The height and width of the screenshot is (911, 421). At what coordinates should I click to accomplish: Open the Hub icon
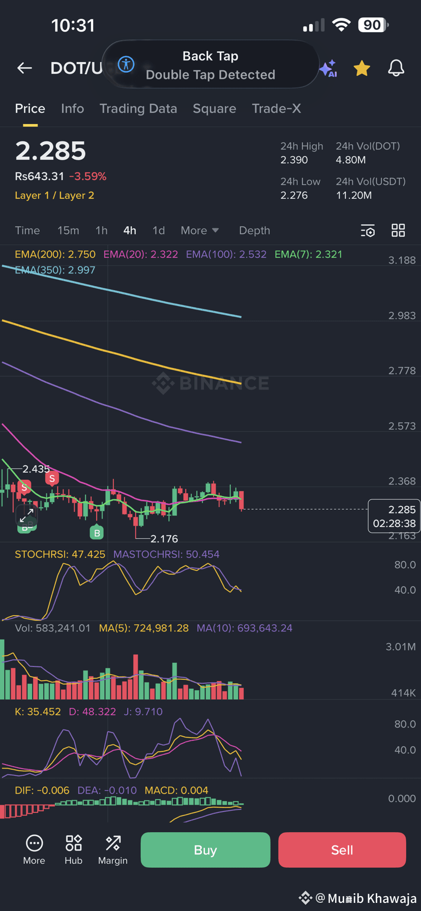(x=74, y=849)
